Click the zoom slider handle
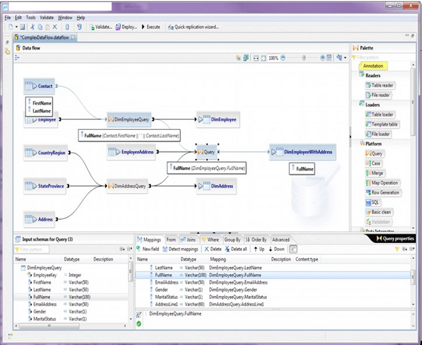 (x=304, y=58)
